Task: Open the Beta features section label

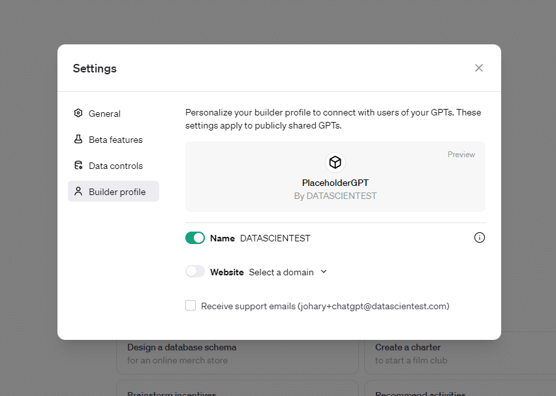Action: 116,140
